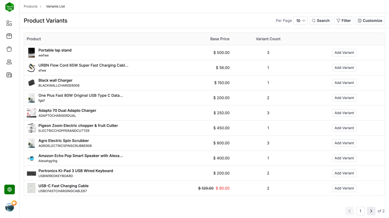The image size is (389, 218).
Task: Sort by the Base Price column header
Action: [220, 39]
